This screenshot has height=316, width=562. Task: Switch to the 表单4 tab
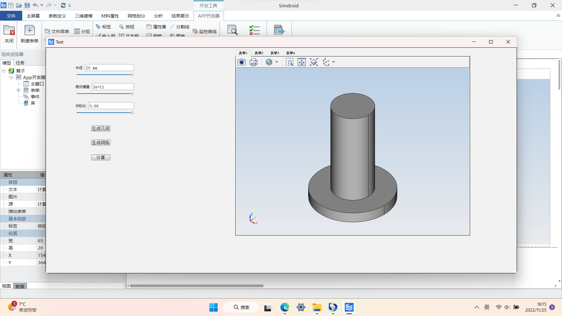click(x=290, y=53)
